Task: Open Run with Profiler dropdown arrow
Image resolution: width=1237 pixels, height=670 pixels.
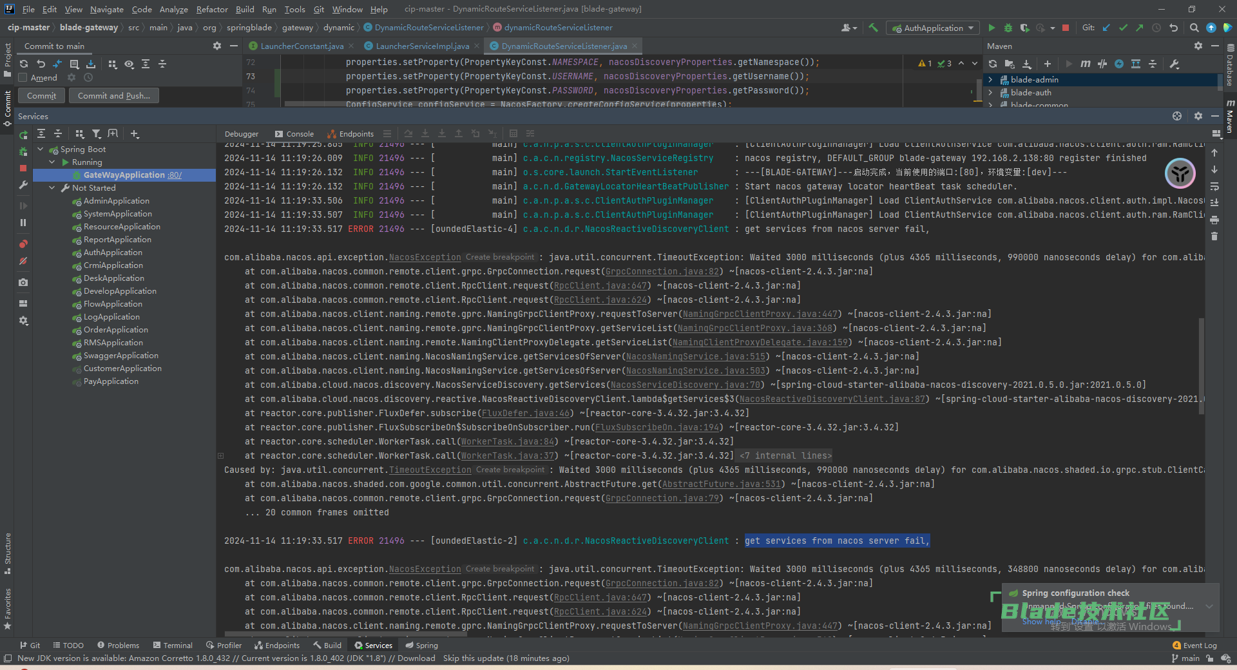Action: (1052, 28)
